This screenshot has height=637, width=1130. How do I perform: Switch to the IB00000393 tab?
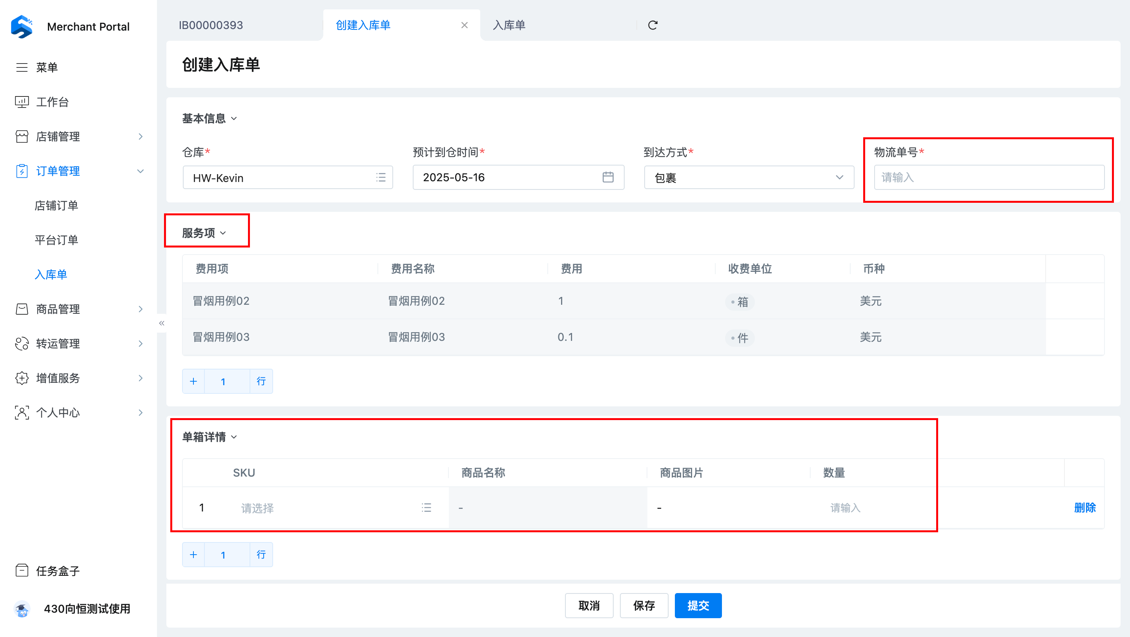(x=211, y=25)
